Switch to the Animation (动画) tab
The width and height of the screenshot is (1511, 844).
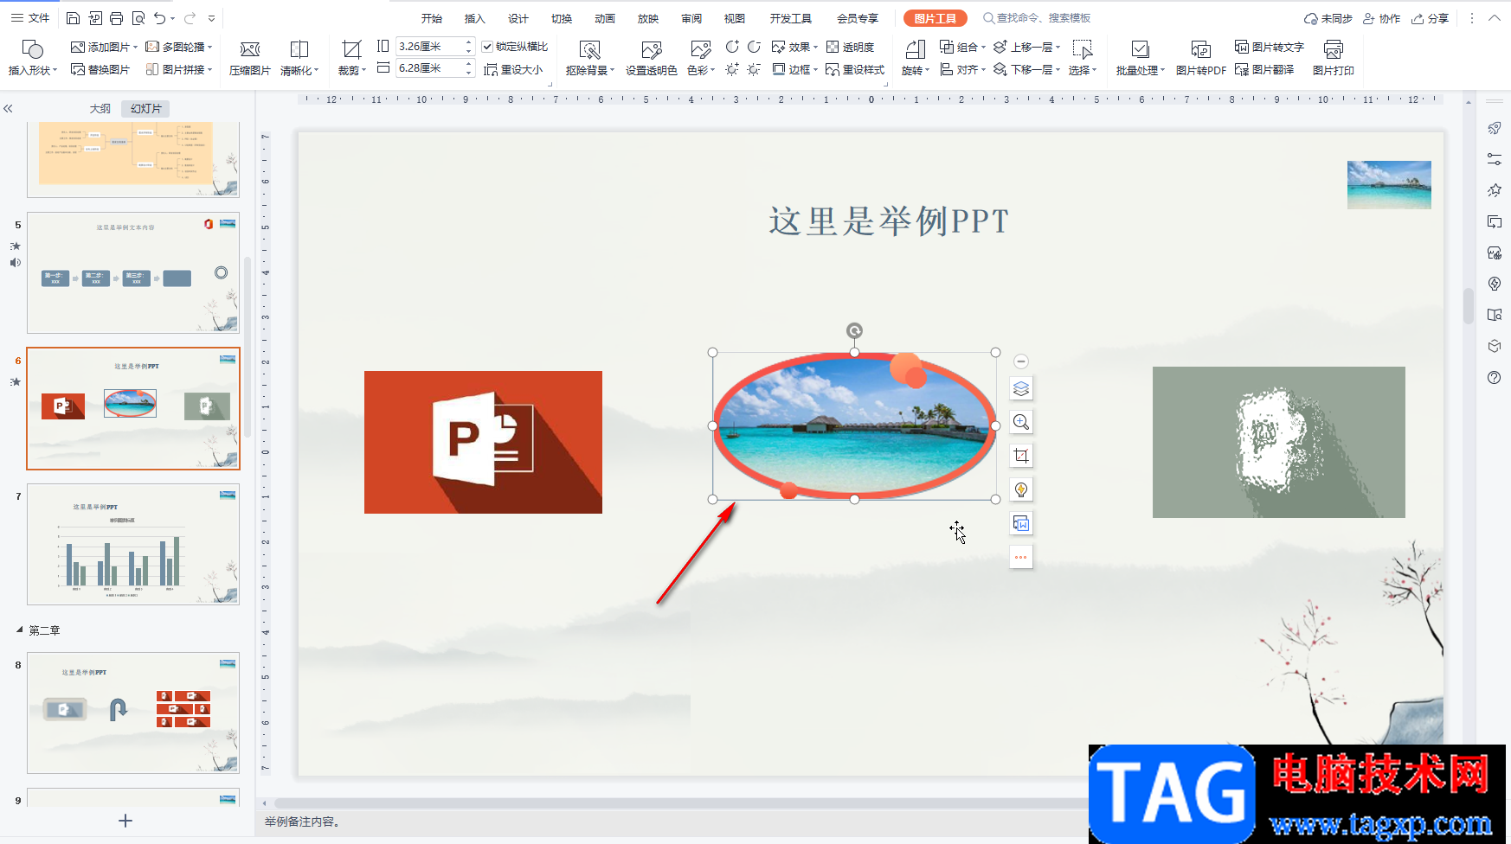coord(605,18)
